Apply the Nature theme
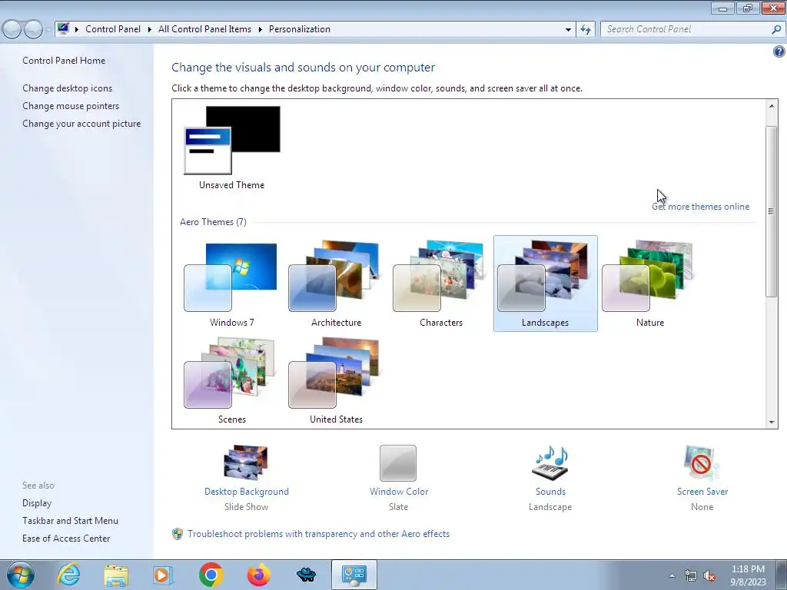Viewport: 787px width, 590px height. point(649,276)
